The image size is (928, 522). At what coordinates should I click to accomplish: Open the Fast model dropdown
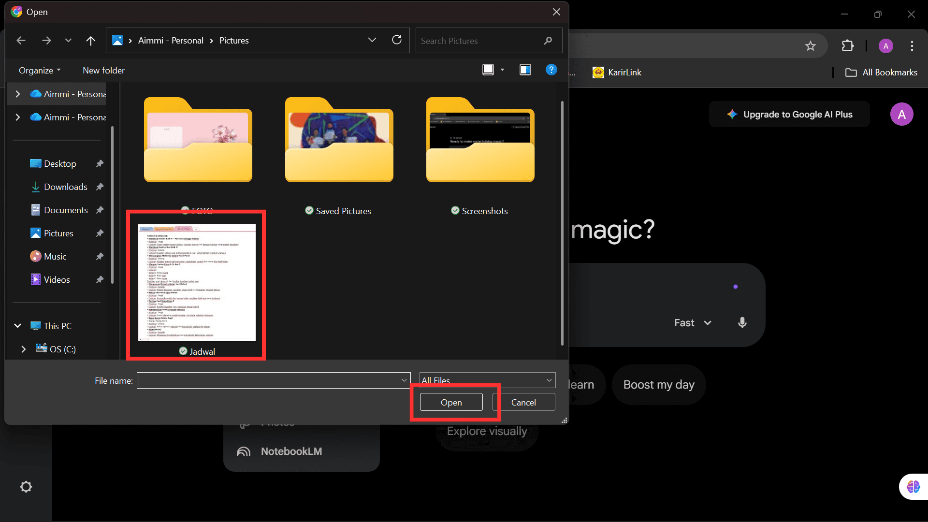click(693, 322)
